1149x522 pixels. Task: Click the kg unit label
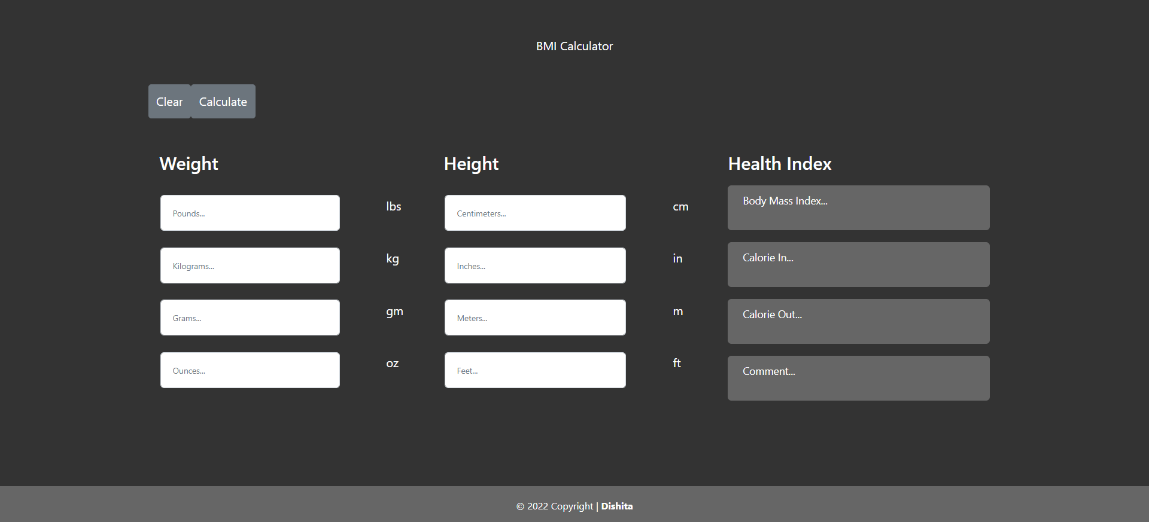point(393,258)
